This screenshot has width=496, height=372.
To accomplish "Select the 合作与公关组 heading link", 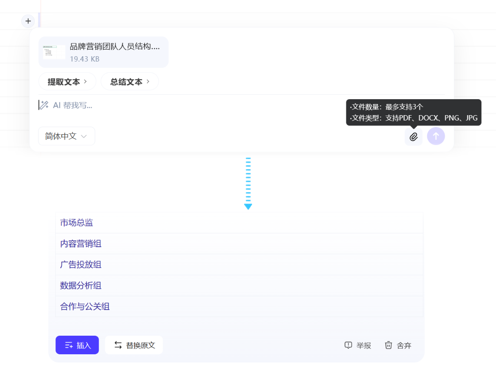I will click(x=85, y=306).
